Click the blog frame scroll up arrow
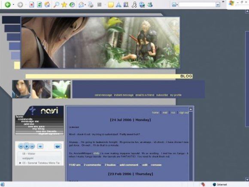The width and height of the screenshot is (249, 187). click(x=191, y=109)
